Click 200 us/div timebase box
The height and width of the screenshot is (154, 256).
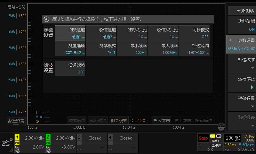pos(233,138)
